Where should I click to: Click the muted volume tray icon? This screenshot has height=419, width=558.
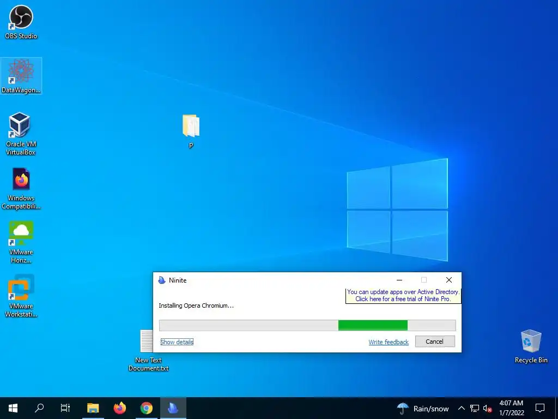pyautogui.click(x=488, y=408)
